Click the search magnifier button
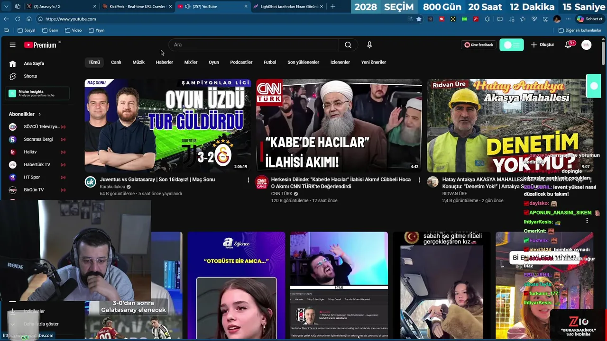 348,45
